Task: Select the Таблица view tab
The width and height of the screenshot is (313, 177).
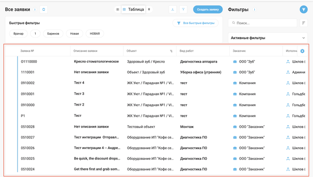Action: (134, 9)
